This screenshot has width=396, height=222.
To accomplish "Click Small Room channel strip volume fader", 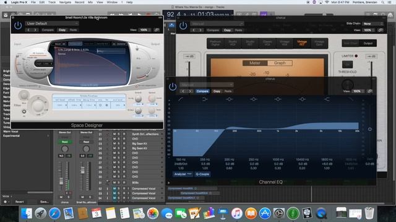I will (82, 170).
